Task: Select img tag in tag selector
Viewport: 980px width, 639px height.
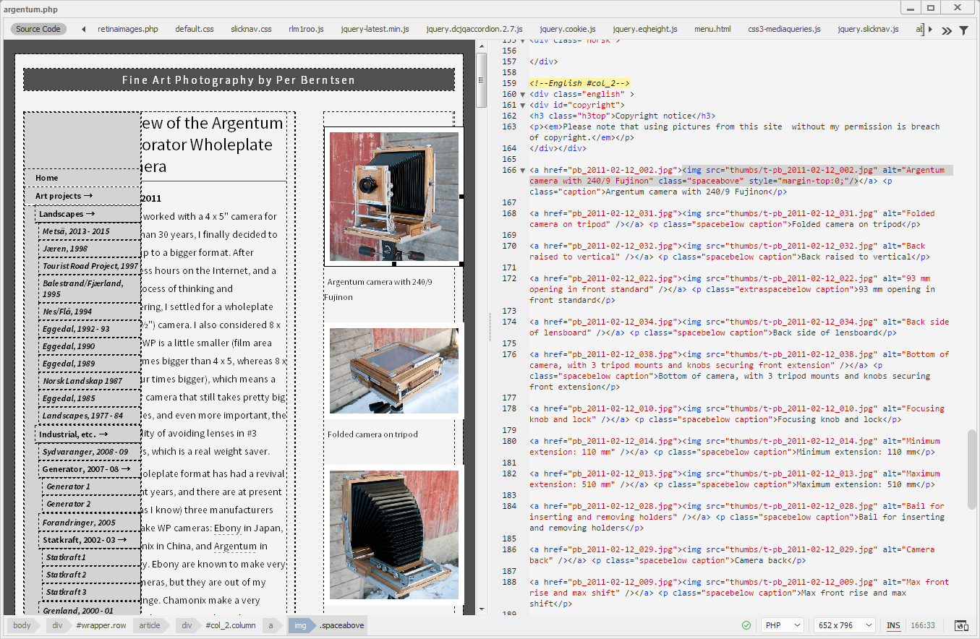Action: 299,625
